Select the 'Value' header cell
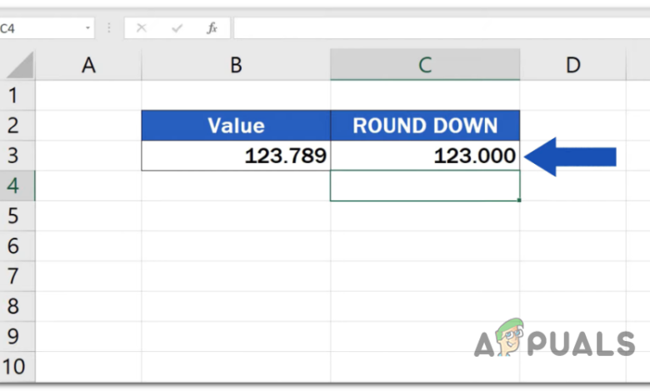The height and width of the screenshot is (391, 650). [236, 126]
